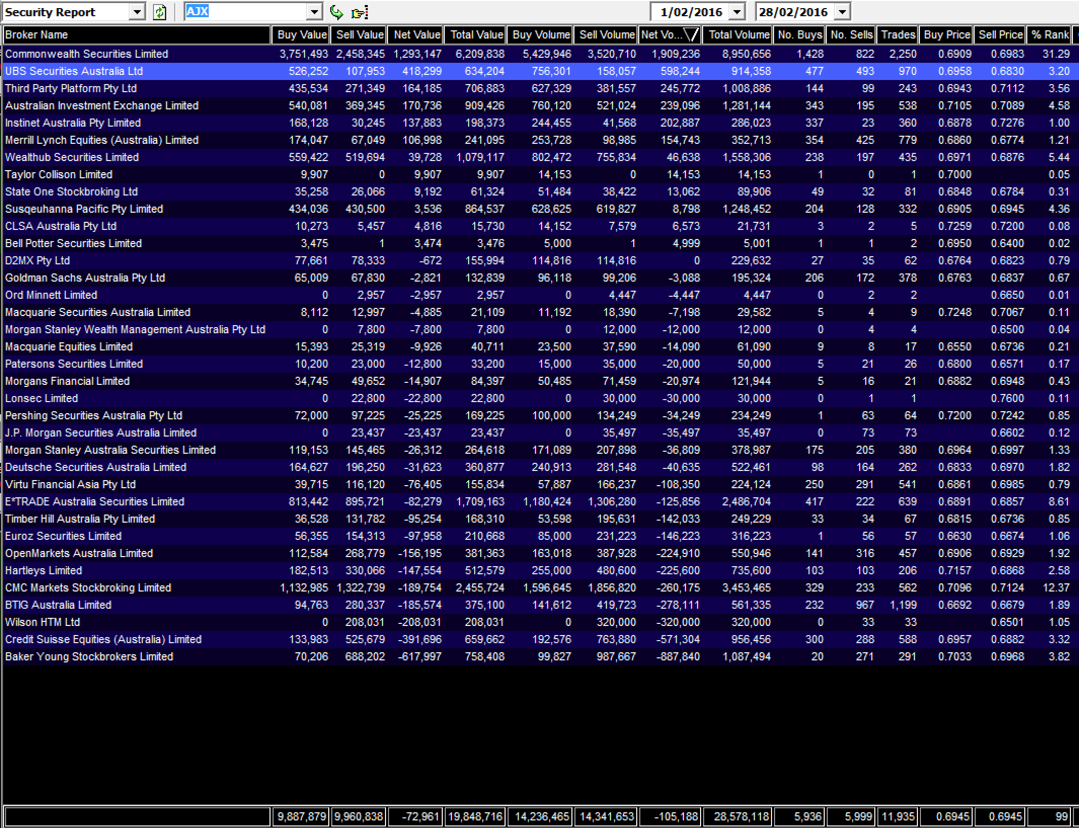The image size is (1079, 828).
Task: Click the green refresh report icon
Action: pyautogui.click(x=160, y=12)
